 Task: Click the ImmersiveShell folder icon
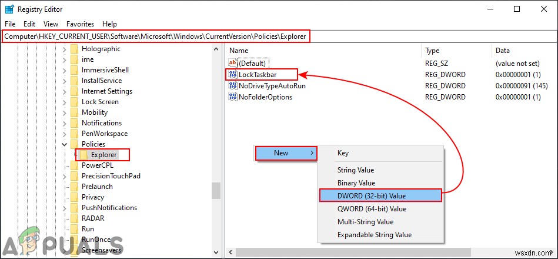click(x=74, y=70)
